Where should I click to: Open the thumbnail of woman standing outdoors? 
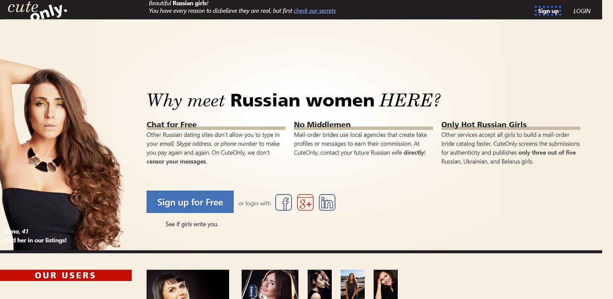click(352, 284)
